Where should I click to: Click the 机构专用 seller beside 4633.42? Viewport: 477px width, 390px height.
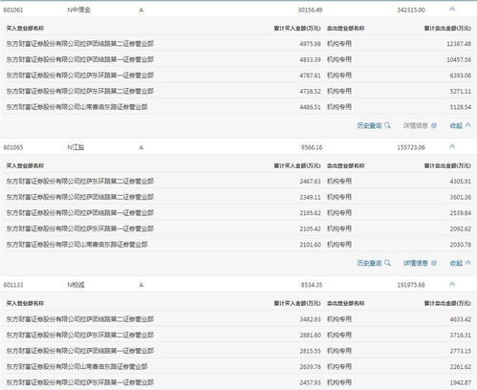pos(339,319)
